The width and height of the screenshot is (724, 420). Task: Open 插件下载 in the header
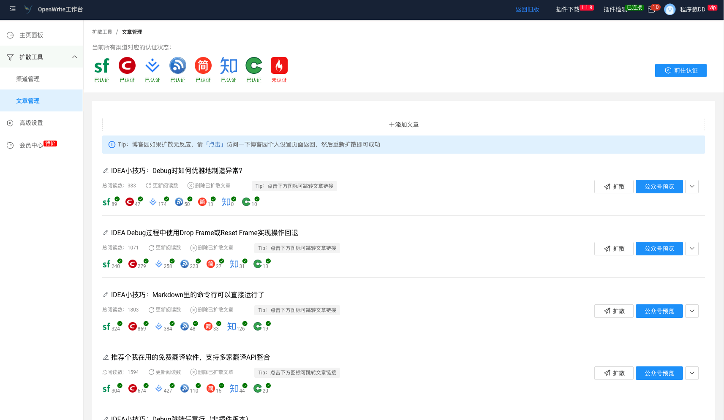point(568,9)
